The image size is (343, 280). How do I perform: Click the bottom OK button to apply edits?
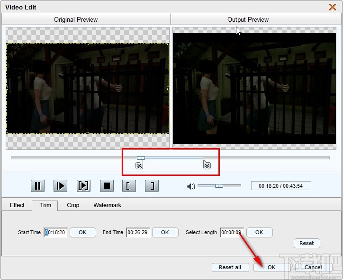[271, 267]
